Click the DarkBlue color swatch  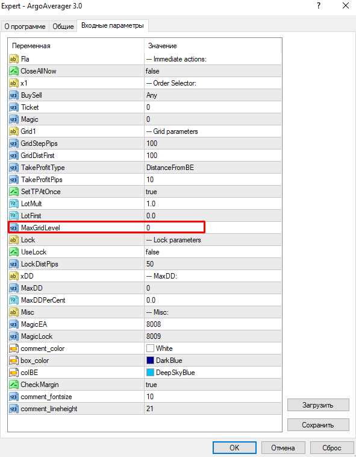(x=150, y=361)
